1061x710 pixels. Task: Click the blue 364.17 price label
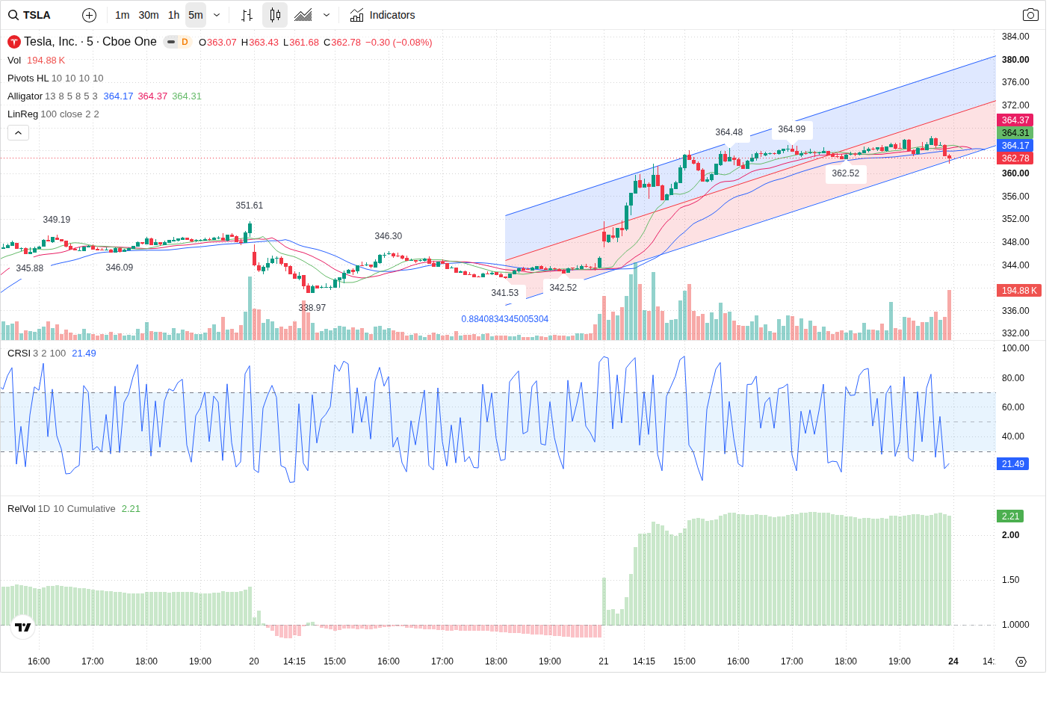coord(1015,146)
